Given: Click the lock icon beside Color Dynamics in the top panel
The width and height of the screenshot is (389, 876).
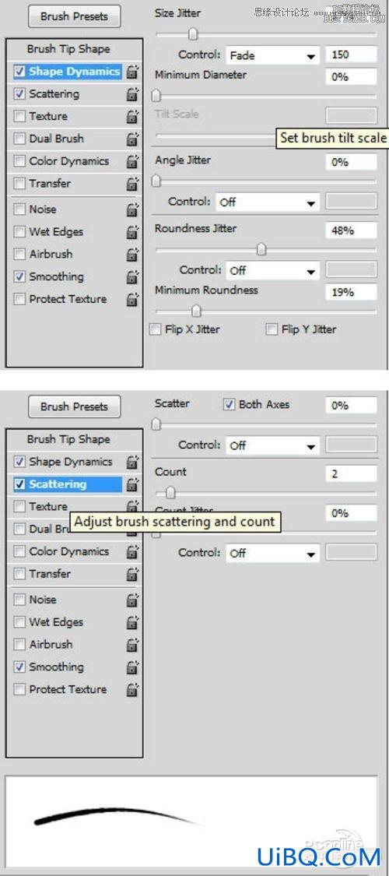Looking at the screenshot, I should (x=131, y=161).
